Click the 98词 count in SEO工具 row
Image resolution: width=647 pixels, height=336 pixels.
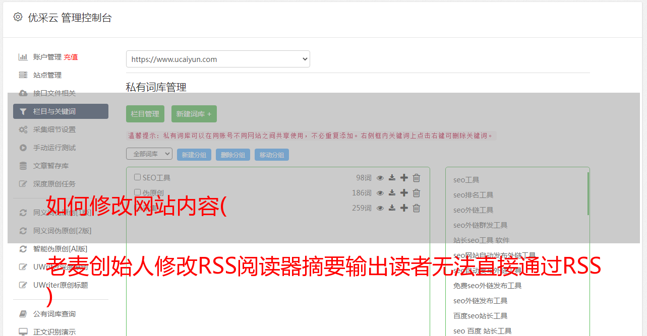pos(364,178)
